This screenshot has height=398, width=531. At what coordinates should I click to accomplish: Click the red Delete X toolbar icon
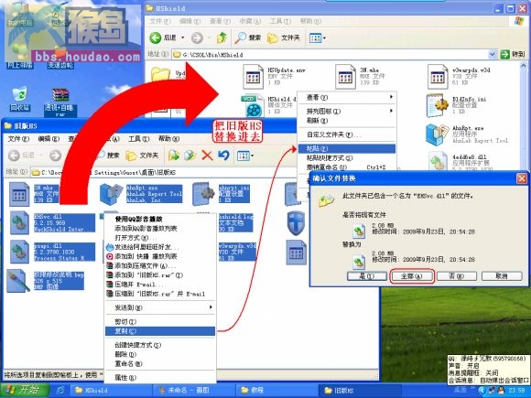[x=207, y=156]
